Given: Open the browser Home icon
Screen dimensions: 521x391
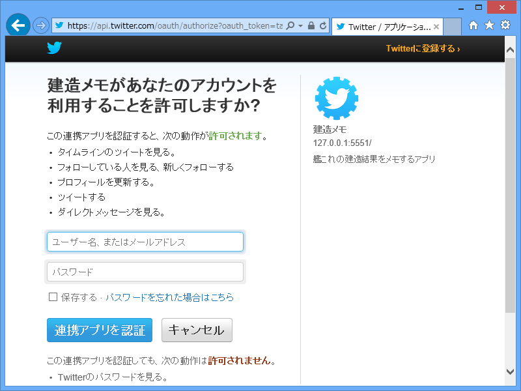Looking at the screenshot, I should 473,25.
